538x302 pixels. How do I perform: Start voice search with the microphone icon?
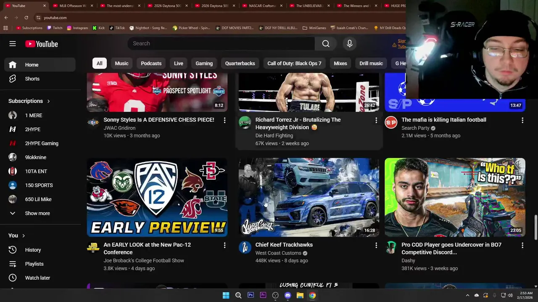(349, 44)
